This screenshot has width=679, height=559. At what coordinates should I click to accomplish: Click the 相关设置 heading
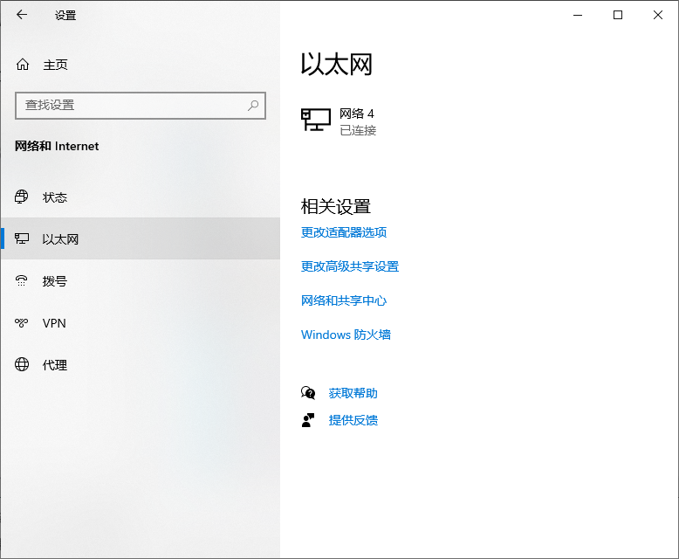pos(336,206)
